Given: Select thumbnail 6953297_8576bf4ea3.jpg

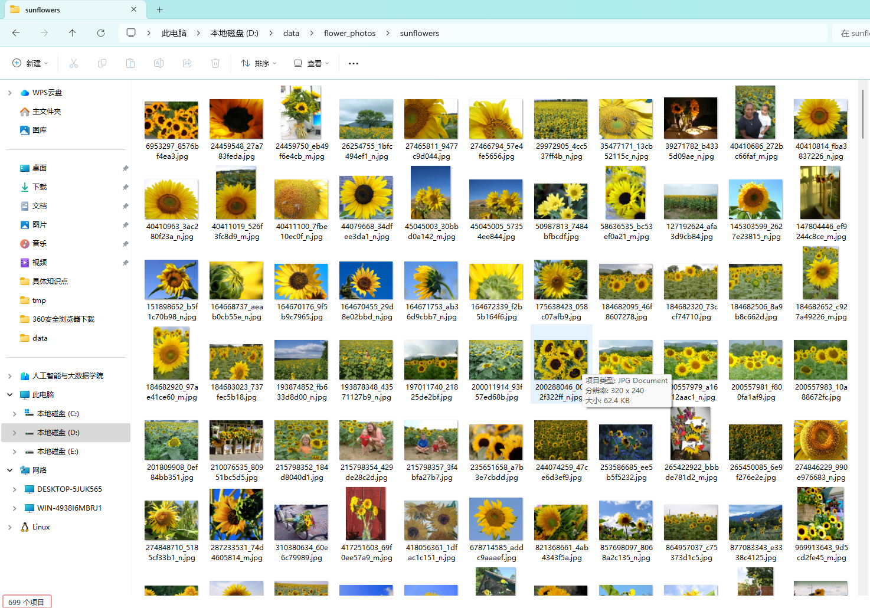Looking at the screenshot, I should (x=172, y=120).
